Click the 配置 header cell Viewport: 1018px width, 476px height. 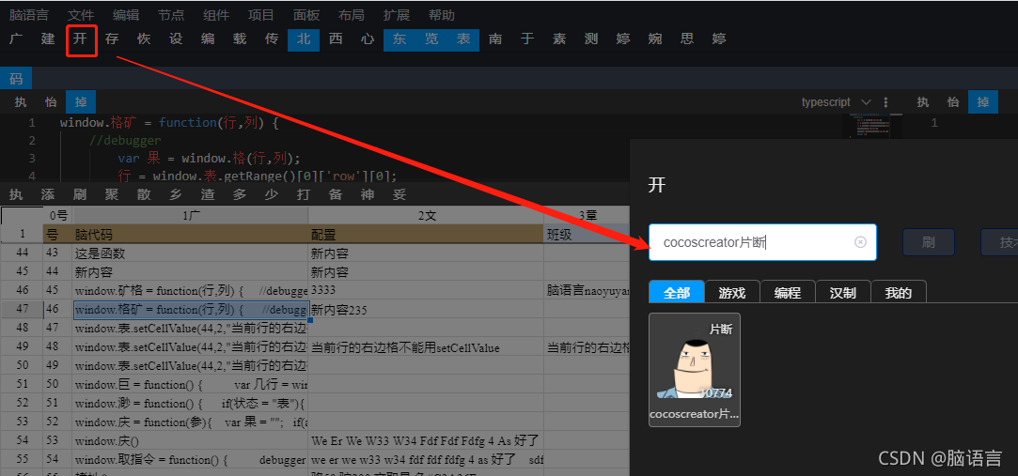coord(426,234)
